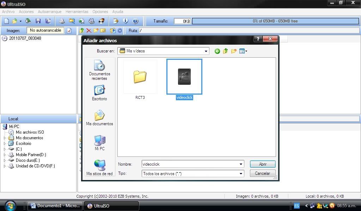Click the green Back arrow in dialog
Viewport: 361px width, 211px height.
[217, 51]
